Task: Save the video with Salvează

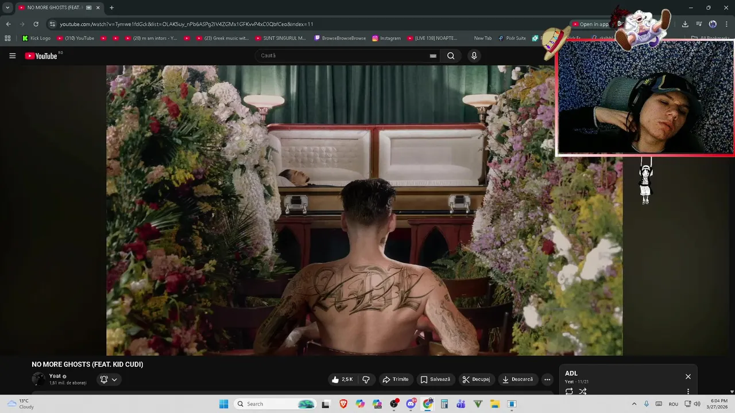Action: point(436,379)
